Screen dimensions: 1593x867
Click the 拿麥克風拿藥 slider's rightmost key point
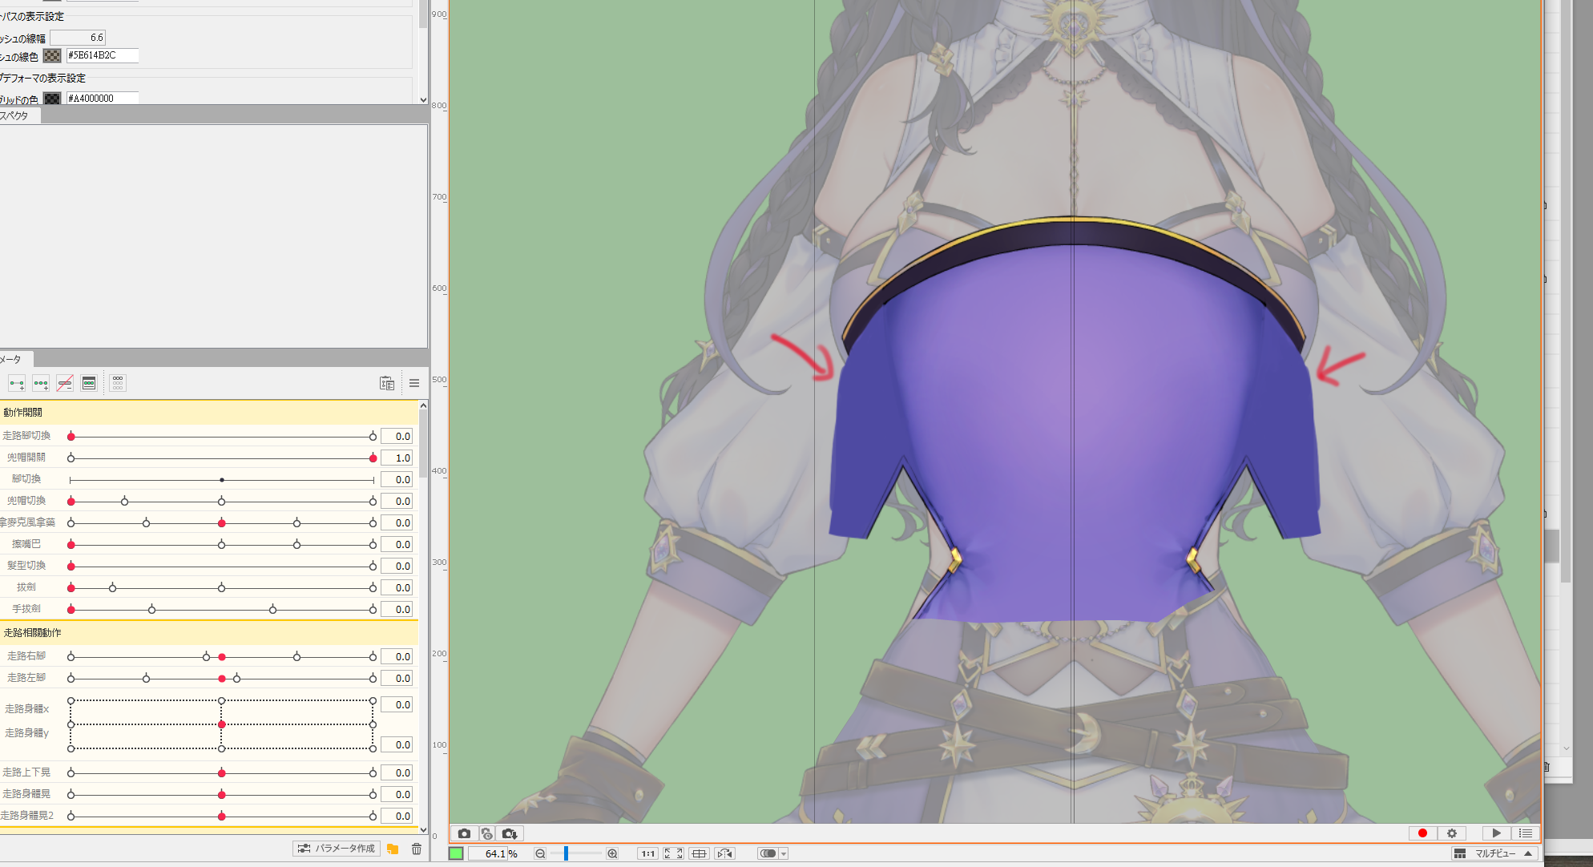(373, 522)
